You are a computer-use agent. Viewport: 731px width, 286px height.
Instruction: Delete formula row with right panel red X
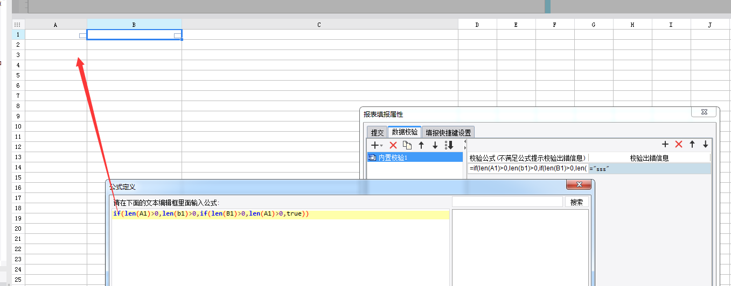[679, 144]
